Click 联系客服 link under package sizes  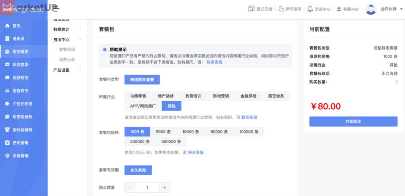coord(196,152)
